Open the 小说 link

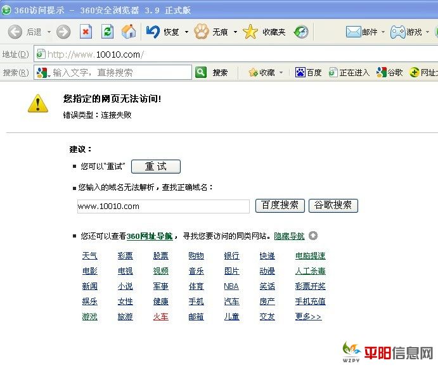[x=125, y=286]
